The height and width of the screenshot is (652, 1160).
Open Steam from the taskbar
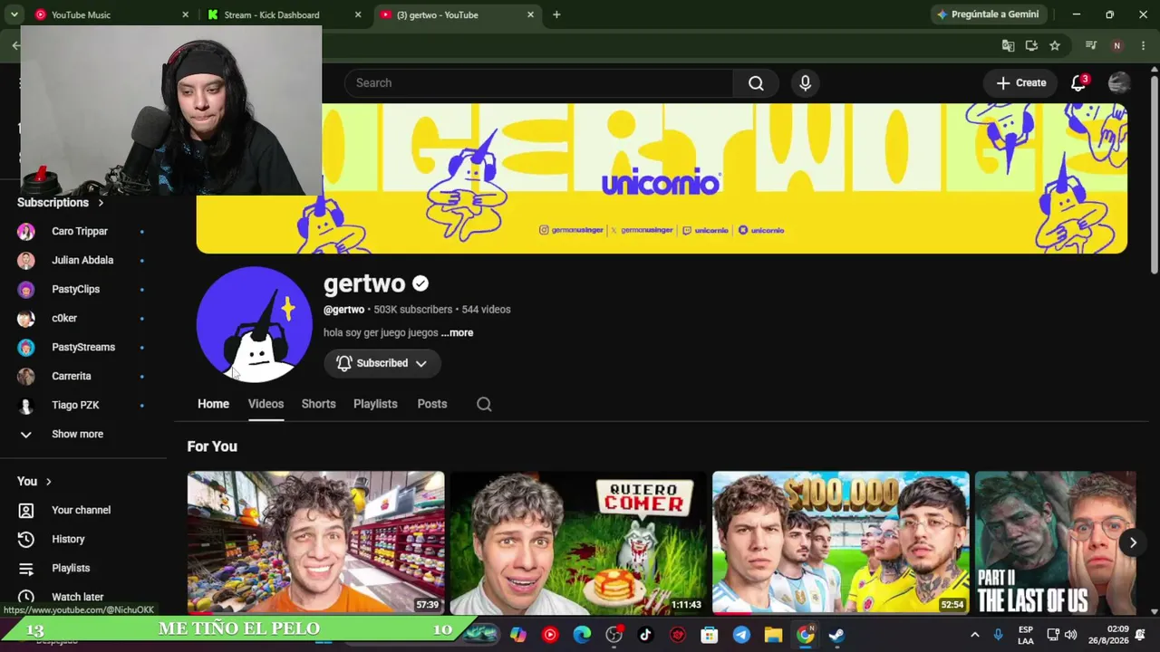[x=836, y=635]
